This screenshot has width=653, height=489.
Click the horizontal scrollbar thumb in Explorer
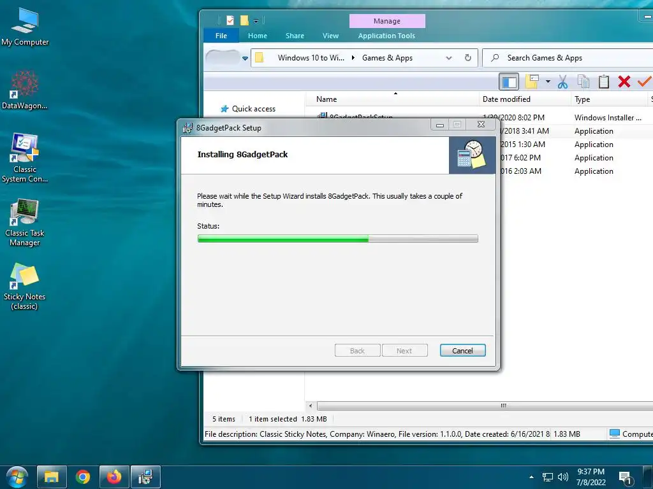coord(485,406)
